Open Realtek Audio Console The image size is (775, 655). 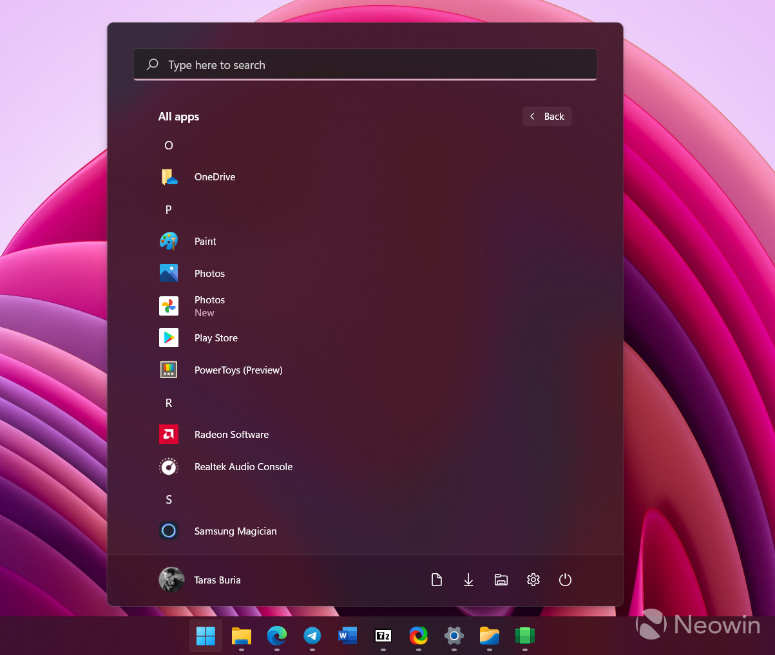243,466
